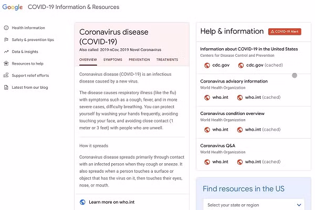Switch to the Symptoms tab
The height and width of the screenshot is (210, 315).
click(112, 60)
